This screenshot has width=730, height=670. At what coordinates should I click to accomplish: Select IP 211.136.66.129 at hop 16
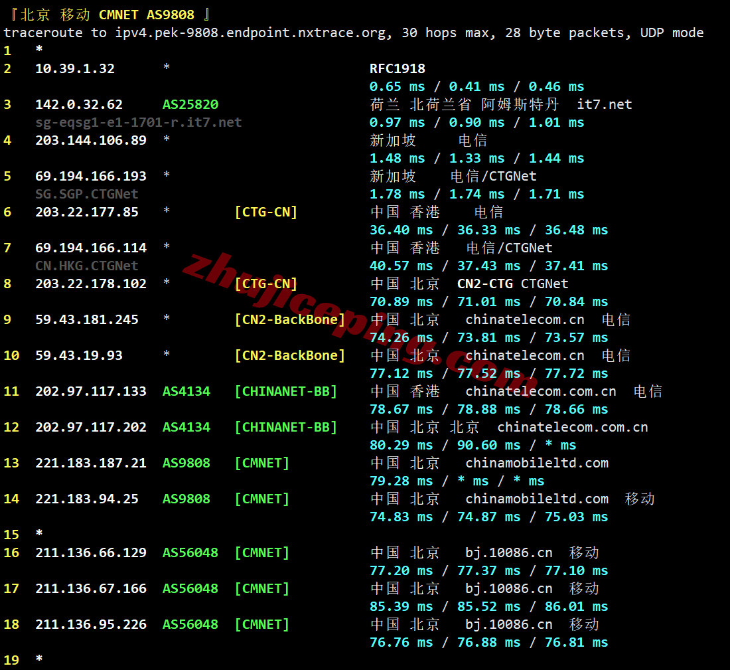(x=91, y=552)
